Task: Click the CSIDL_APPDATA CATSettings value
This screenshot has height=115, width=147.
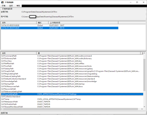Action: click(x=57, y=94)
